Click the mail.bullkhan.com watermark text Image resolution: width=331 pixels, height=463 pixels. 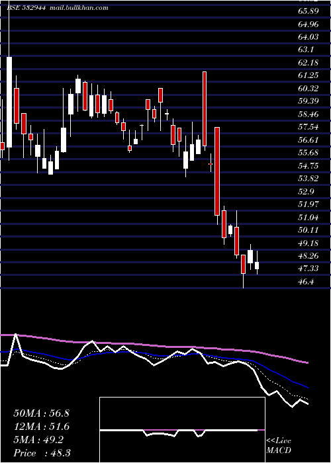click(79, 8)
